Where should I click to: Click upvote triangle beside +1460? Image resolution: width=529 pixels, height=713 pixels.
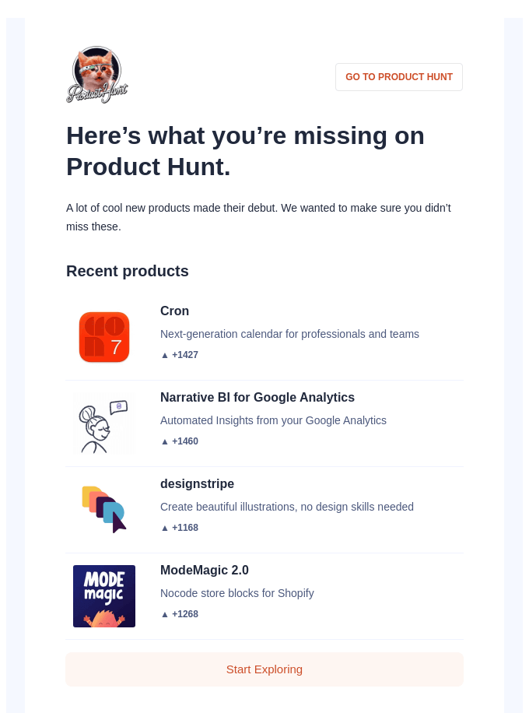pos(165,441)
